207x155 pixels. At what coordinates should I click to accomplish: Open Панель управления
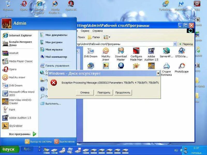point(55,66)
